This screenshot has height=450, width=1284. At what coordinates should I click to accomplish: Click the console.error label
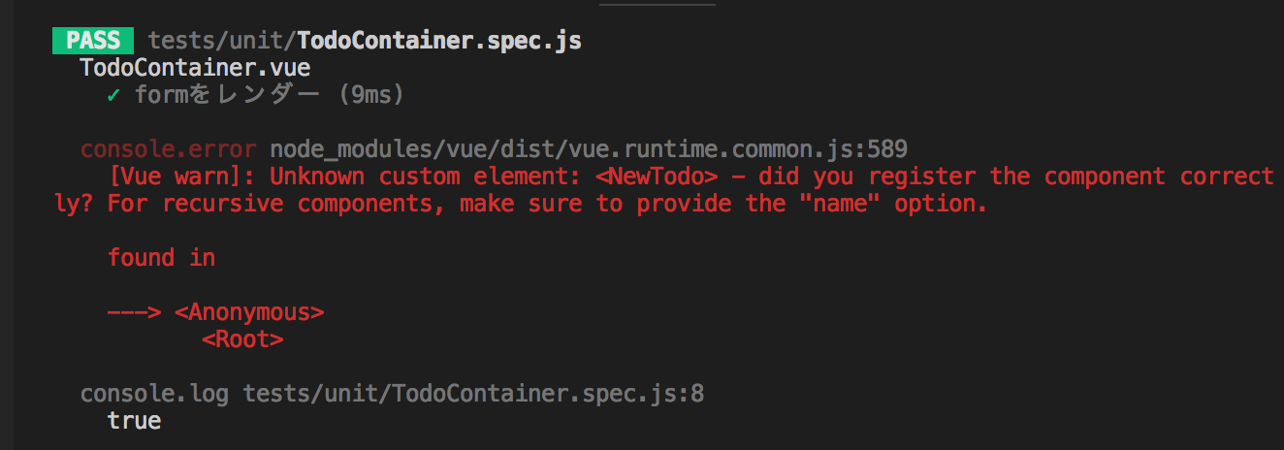[168, 149]
